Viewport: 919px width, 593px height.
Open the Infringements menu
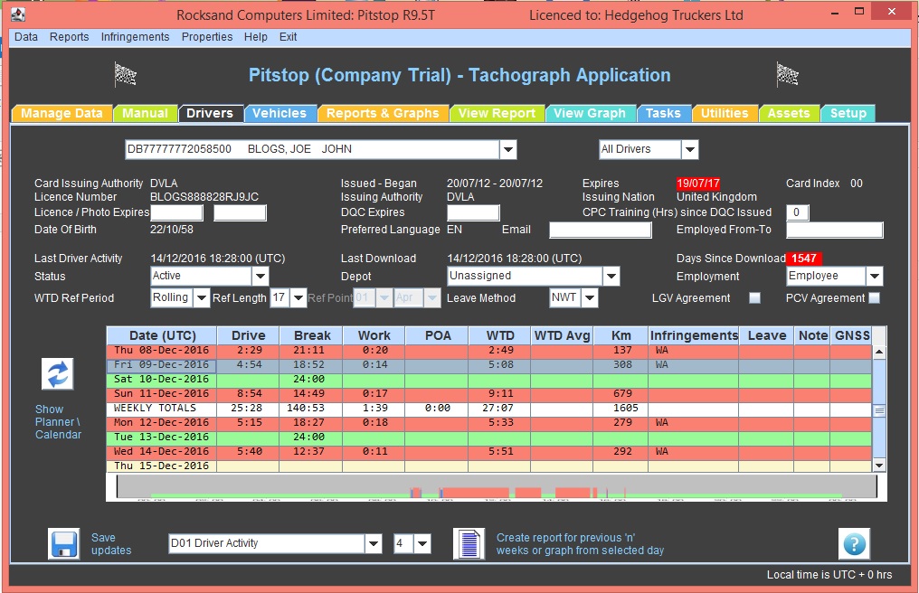135,37
